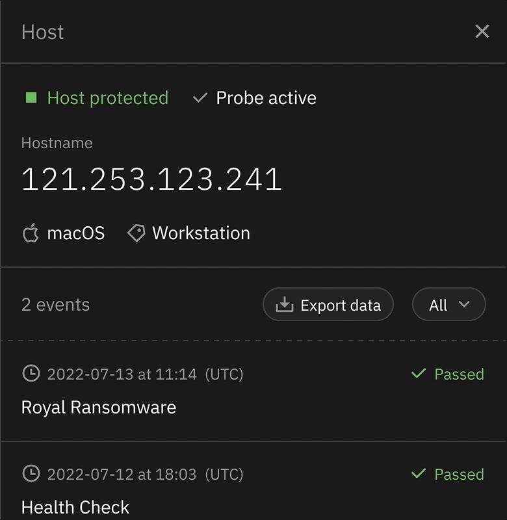This screenshot has height=520, width=507.
Task: Open the All events filter dropdown
Action: coord(448,304)
